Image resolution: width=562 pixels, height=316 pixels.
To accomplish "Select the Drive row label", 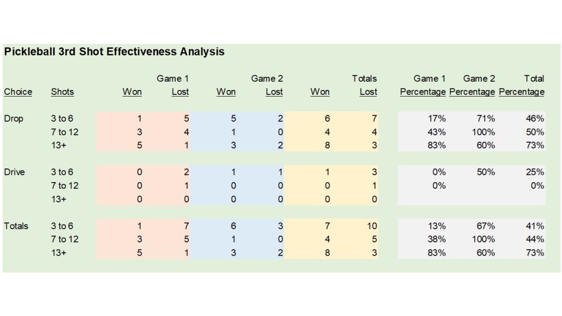I will pos(15,172).
